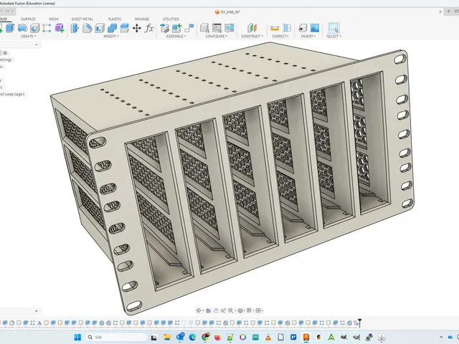The image size is (459, 344).
Task: Open VLC media player from the taskbar
Action: click(268, 338)
